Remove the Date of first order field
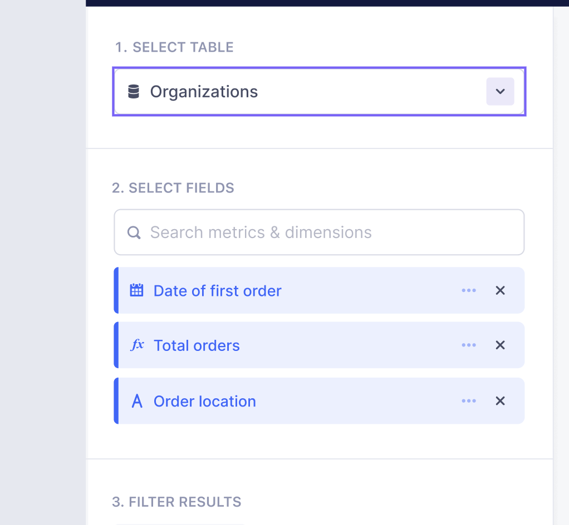569x525 pixels. (x=500, y=290)
